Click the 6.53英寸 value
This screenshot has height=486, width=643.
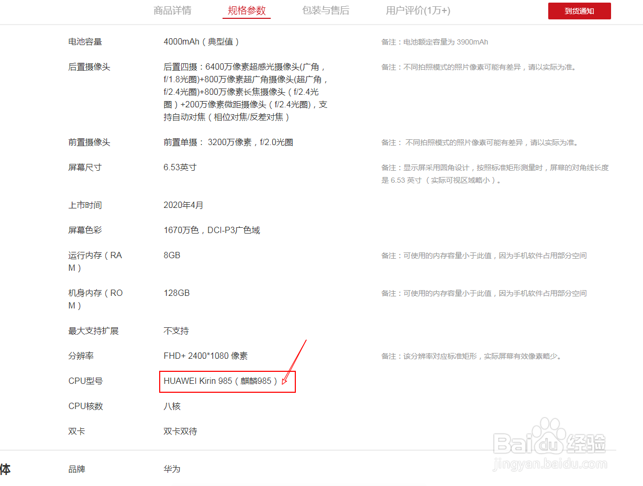point(180,168)
